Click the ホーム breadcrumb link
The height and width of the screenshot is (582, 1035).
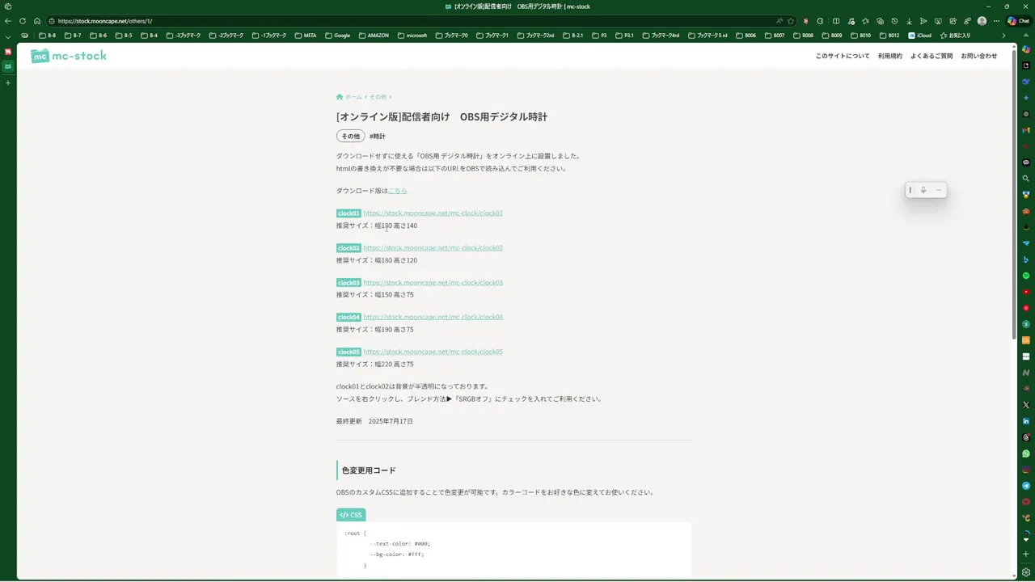coord(353,97)
